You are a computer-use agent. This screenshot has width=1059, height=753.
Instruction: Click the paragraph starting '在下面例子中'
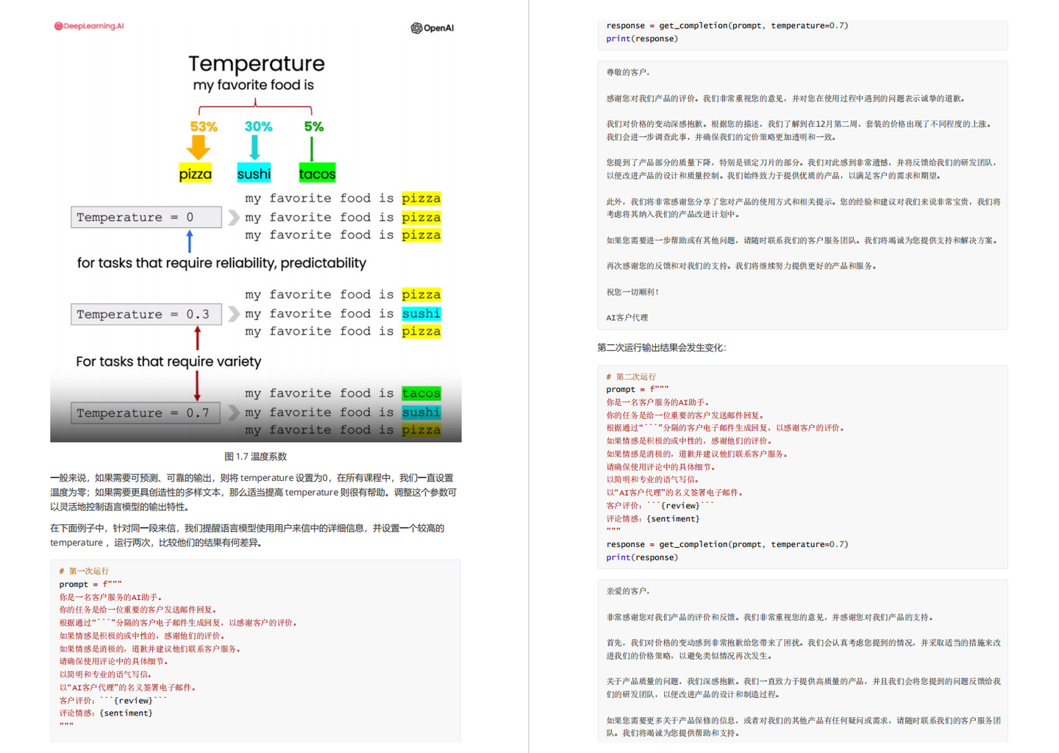pyautogui.click(x=248, y=535)
